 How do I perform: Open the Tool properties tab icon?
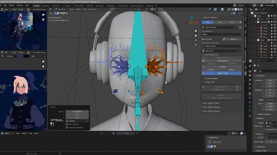(250, 66)
